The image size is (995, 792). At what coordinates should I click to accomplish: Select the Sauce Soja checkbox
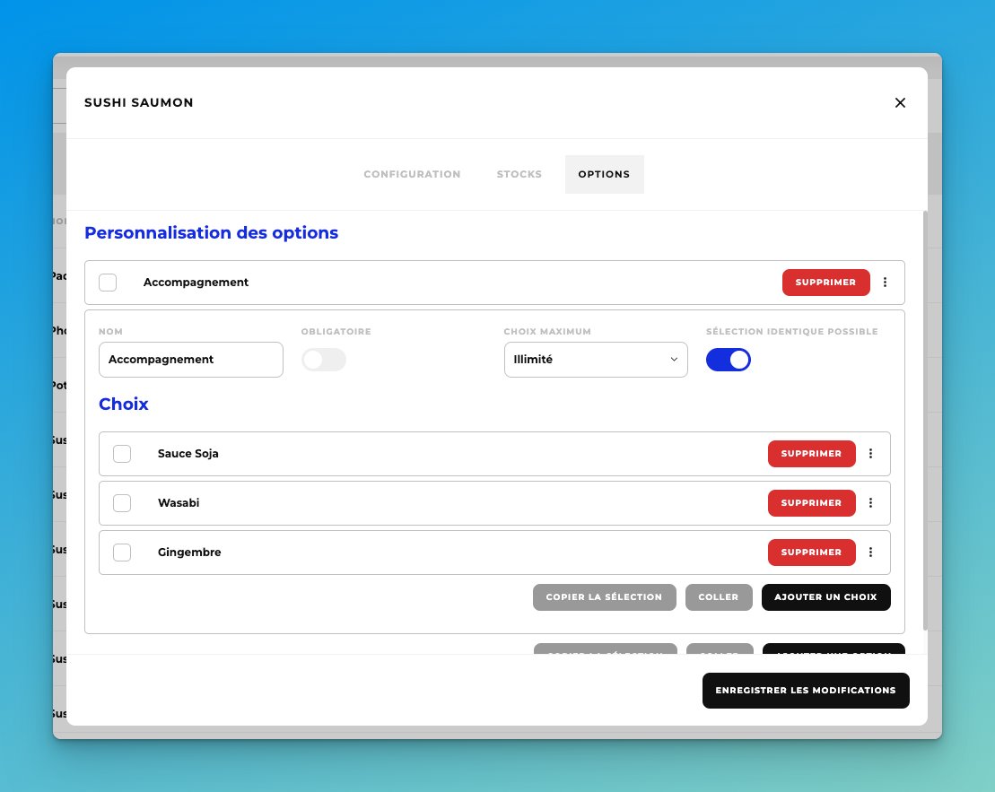122,454
